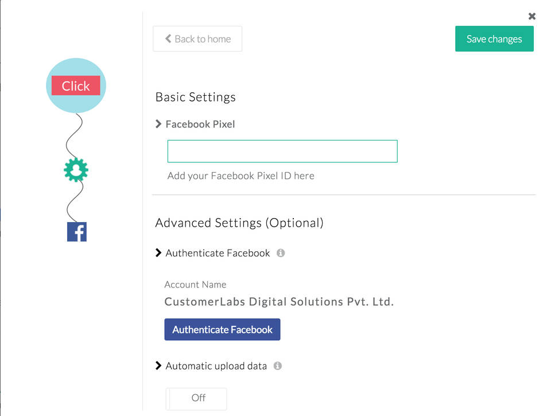The height and width of the screenshot is (416, 551).
Task: Go Back to home
Action: point(197,39)
